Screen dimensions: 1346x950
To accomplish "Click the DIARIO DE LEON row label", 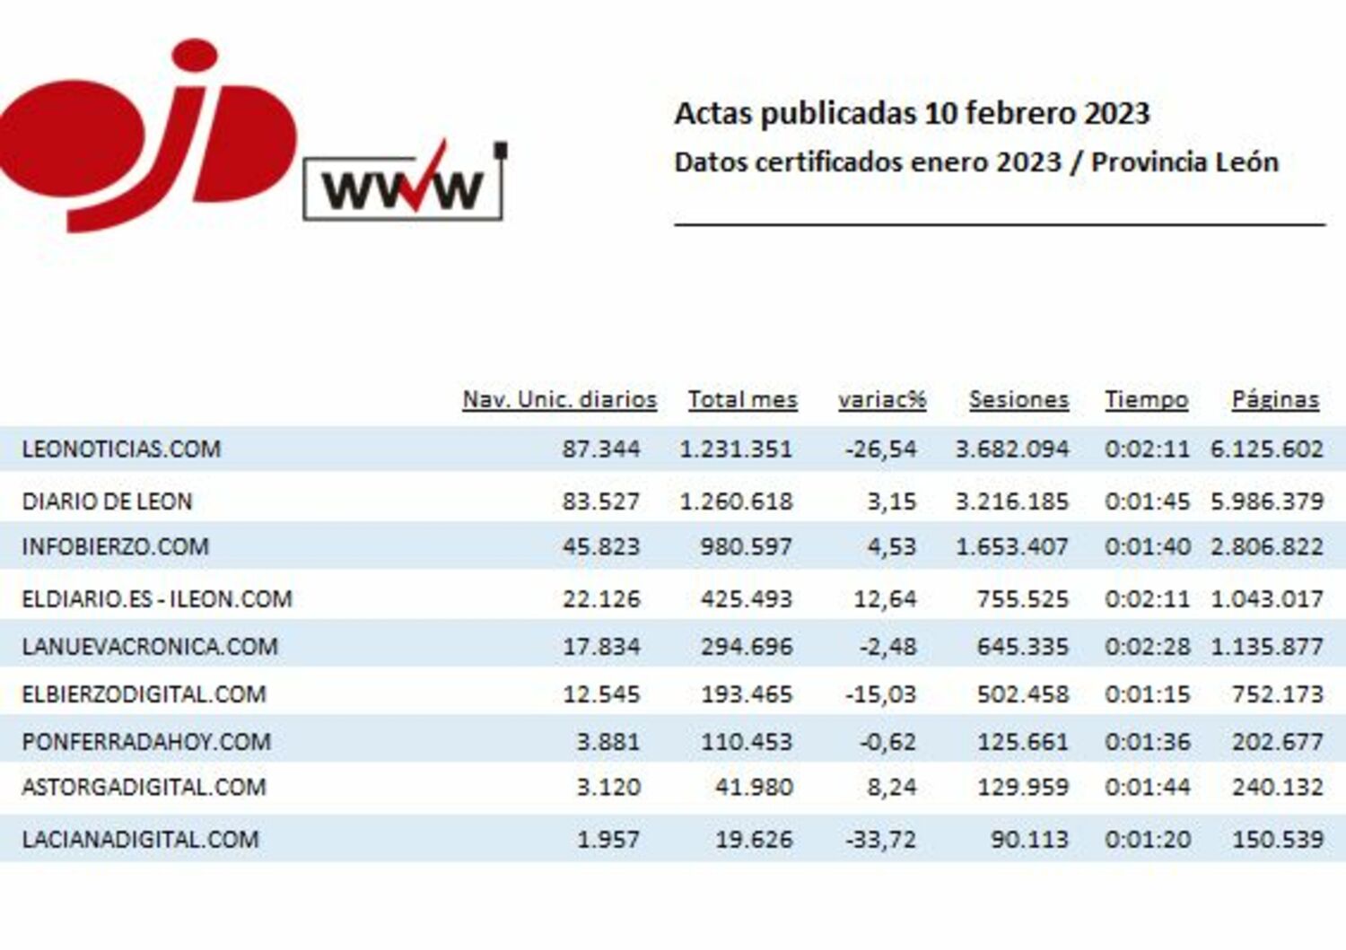I will pyautogui.click(x=107, y=501).
